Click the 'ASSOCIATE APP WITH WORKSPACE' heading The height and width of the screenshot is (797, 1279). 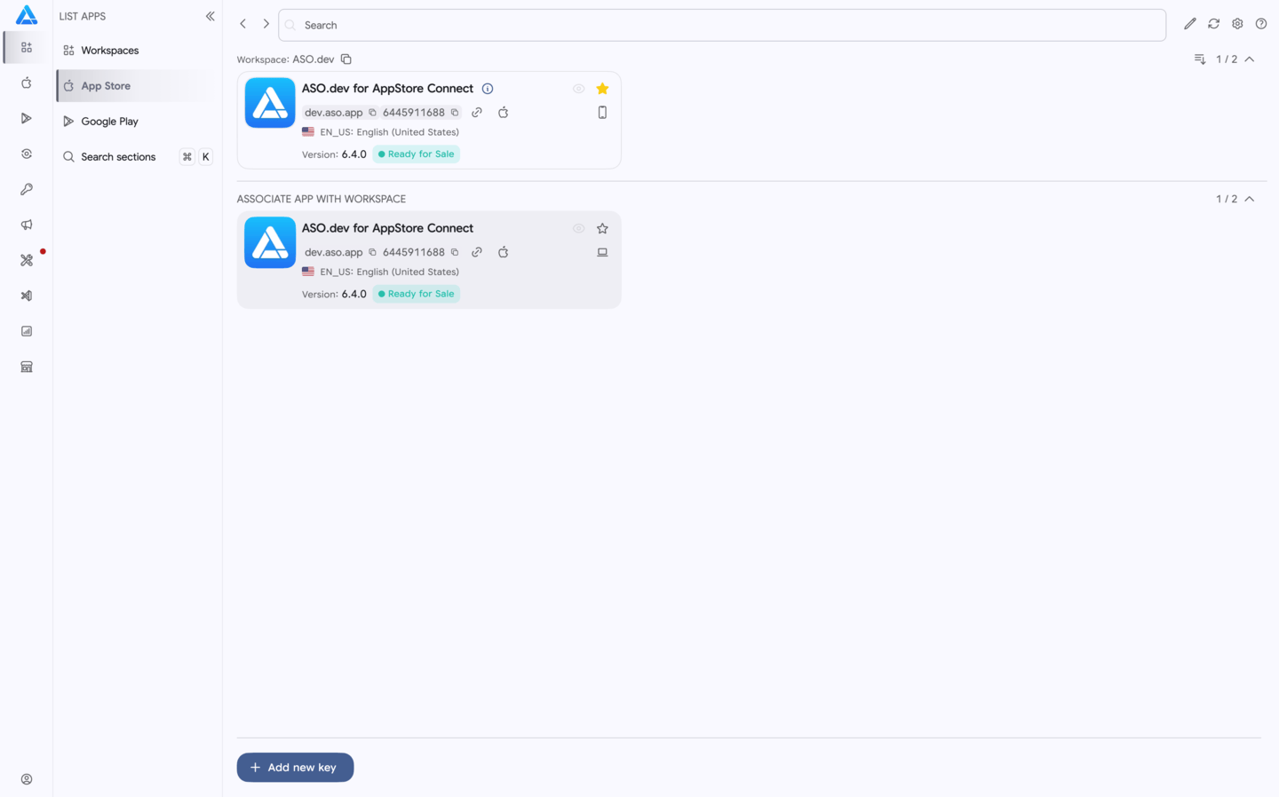click(x=322, y=199)
